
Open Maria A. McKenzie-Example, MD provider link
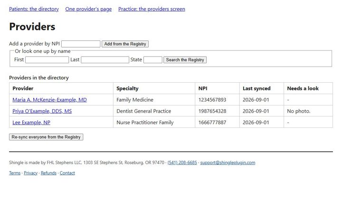(x=49, y=100)
